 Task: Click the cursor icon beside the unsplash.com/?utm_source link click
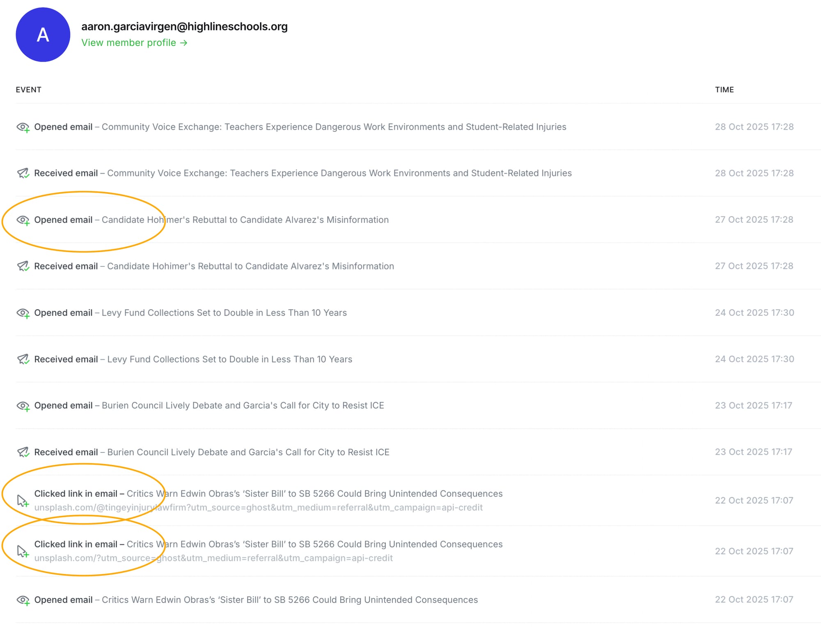23,551
